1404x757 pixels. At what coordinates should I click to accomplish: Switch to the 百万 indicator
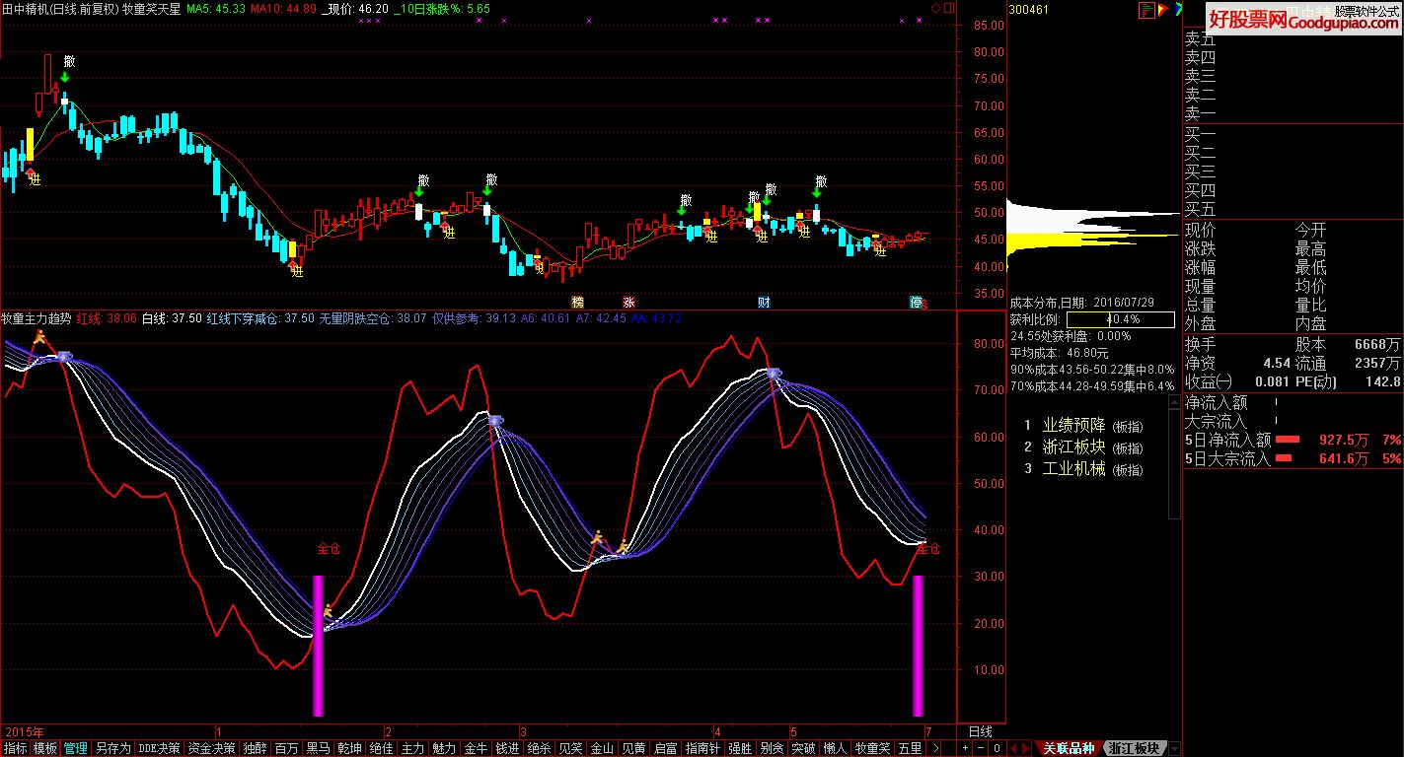tap(286, 748)
